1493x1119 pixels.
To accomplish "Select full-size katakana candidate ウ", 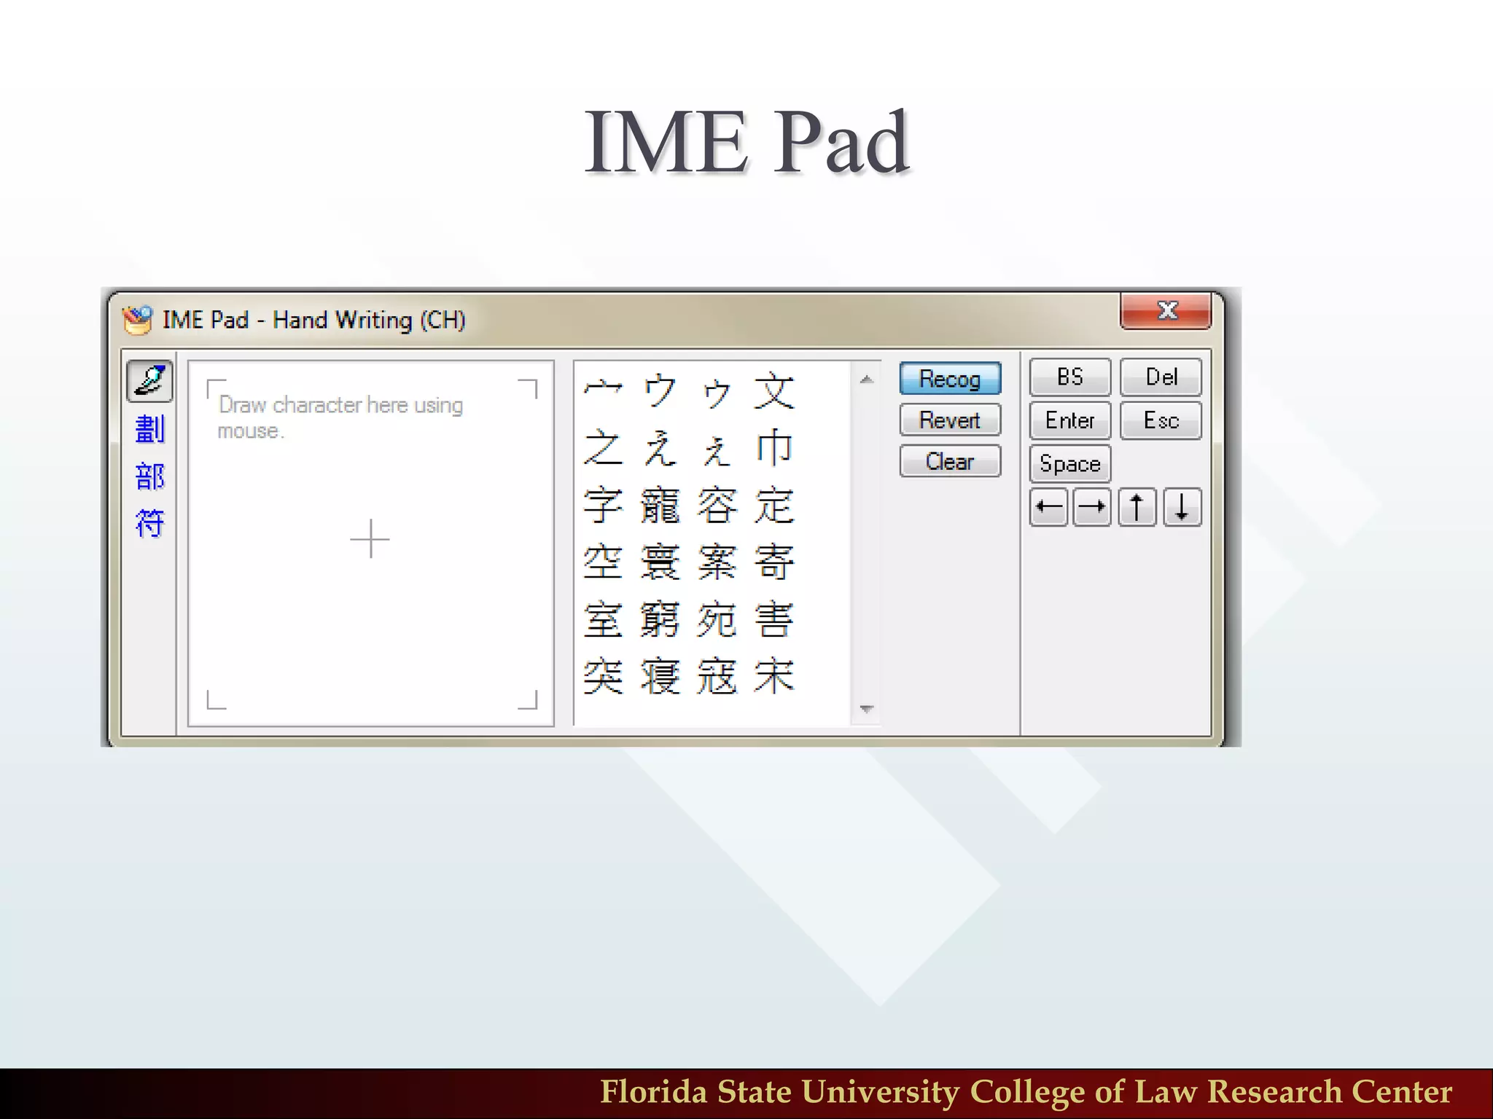I will coord(660,391).
